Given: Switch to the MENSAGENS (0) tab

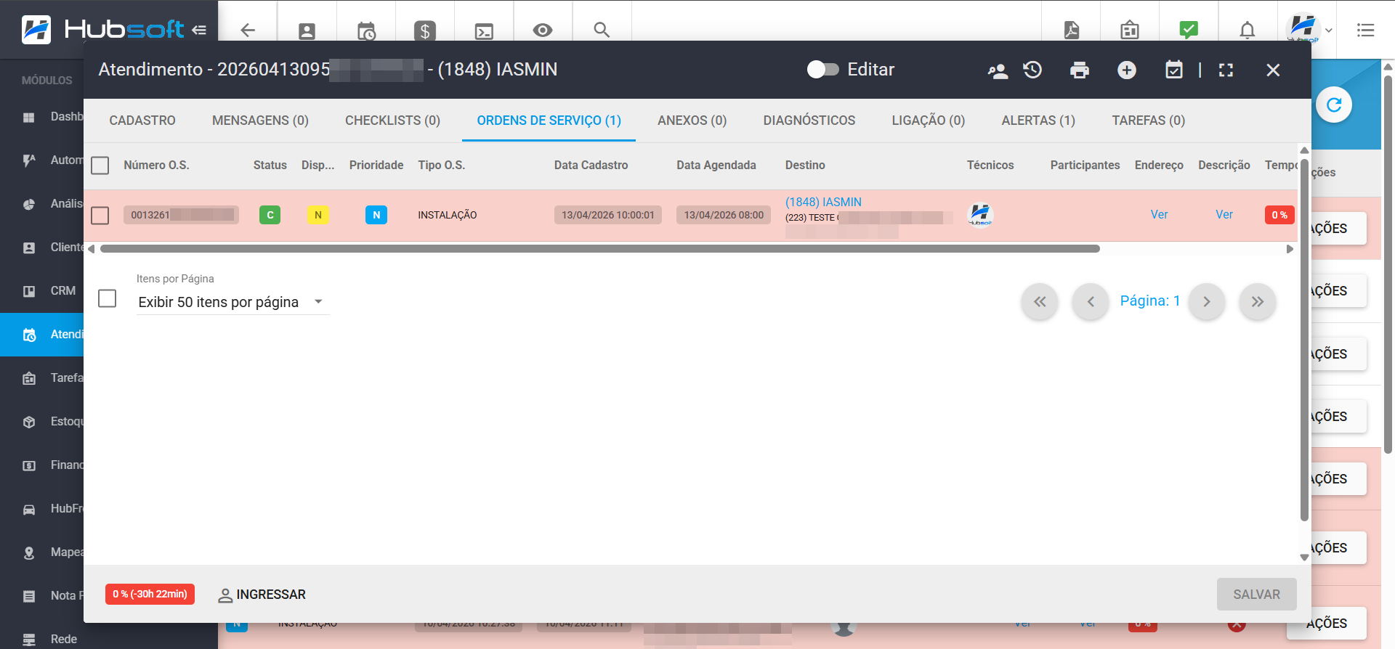Looking at the screenshot, I should pos(260,121).
